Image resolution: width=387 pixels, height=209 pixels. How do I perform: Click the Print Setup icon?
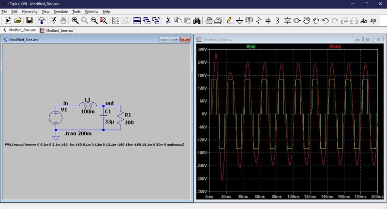(209, 21)
